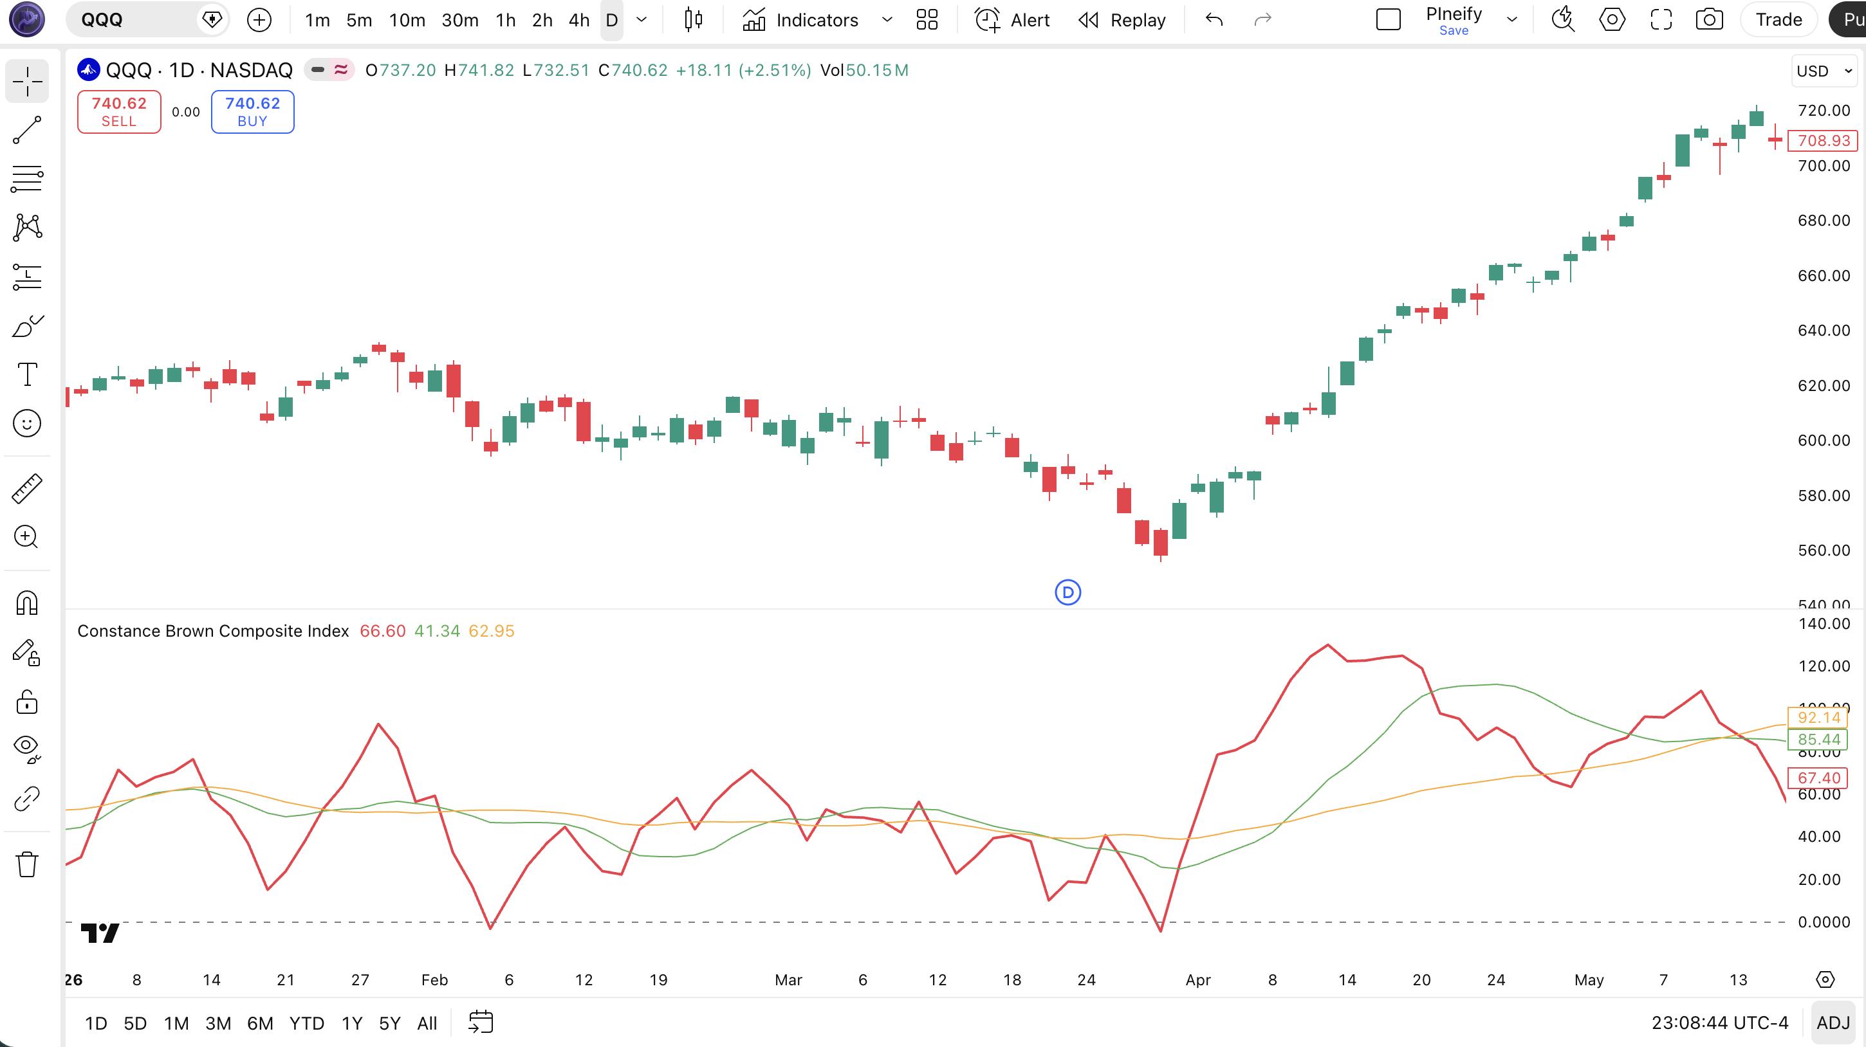
Task: Take a chart snapshot with camera icon
Action: 1710,19
